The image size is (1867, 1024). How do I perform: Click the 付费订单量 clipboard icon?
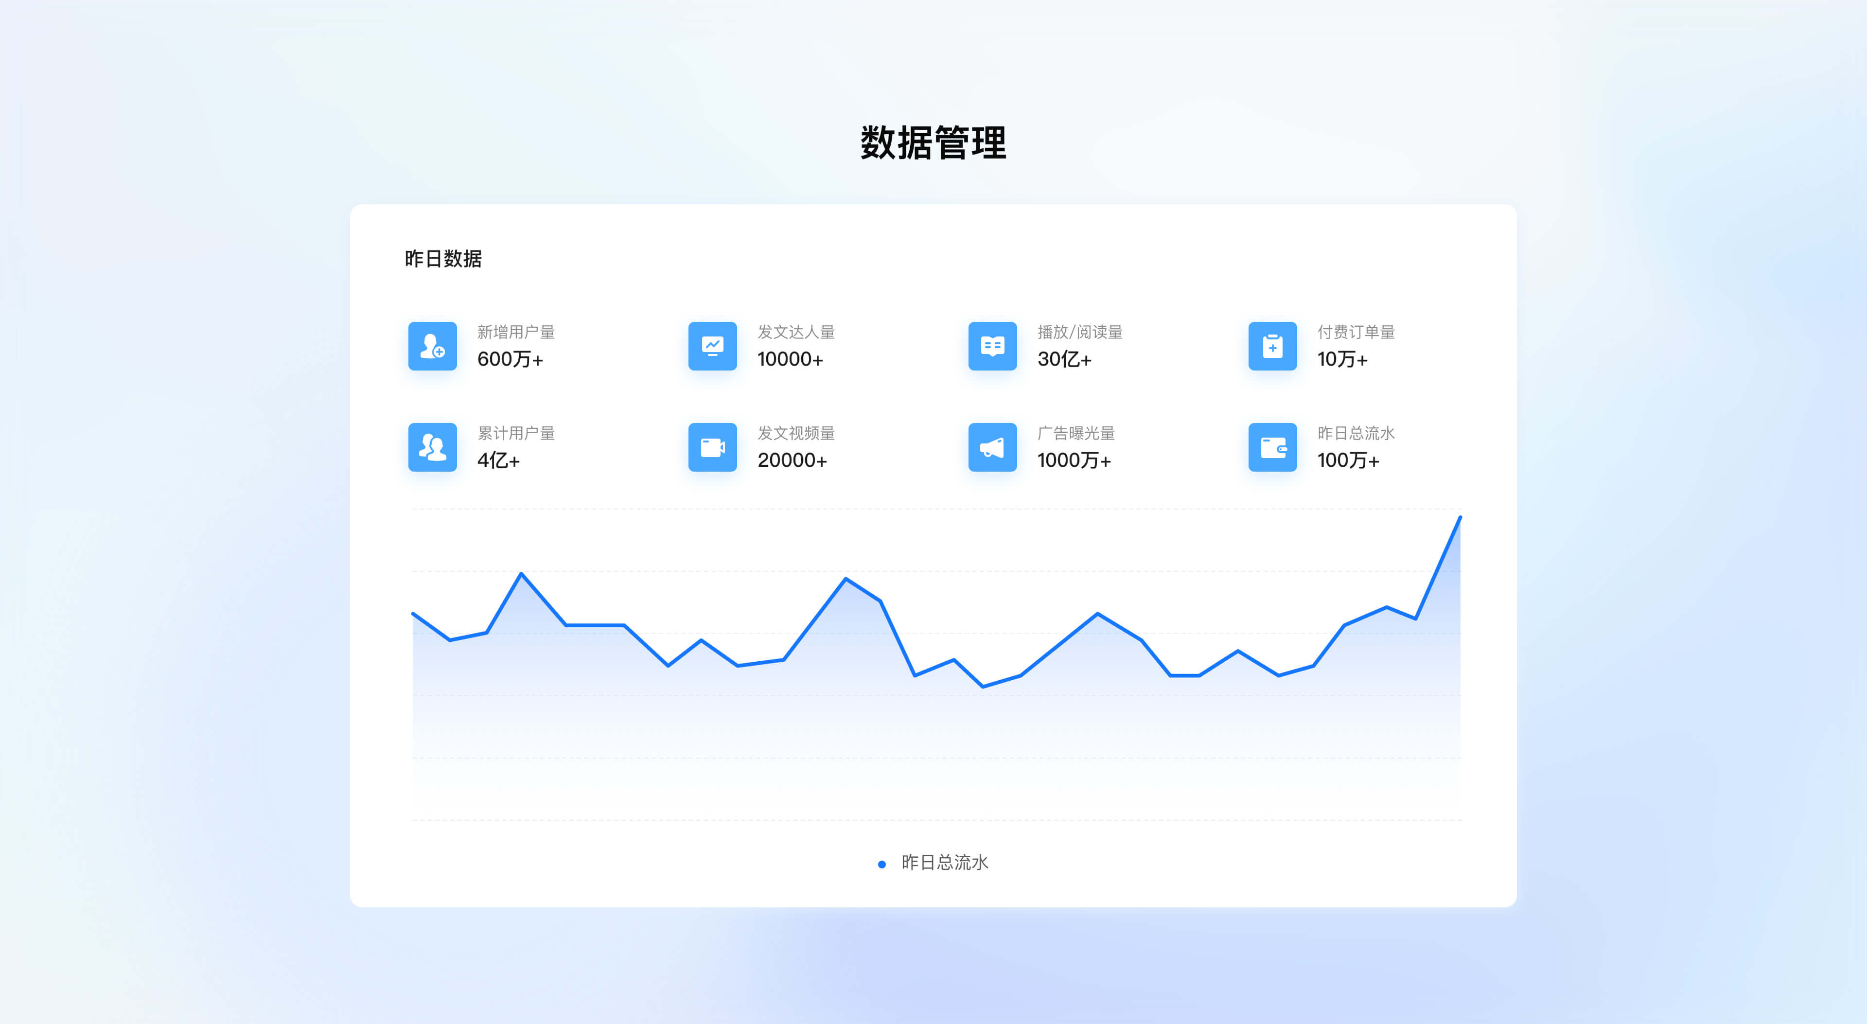click(x=1273, y=346)
